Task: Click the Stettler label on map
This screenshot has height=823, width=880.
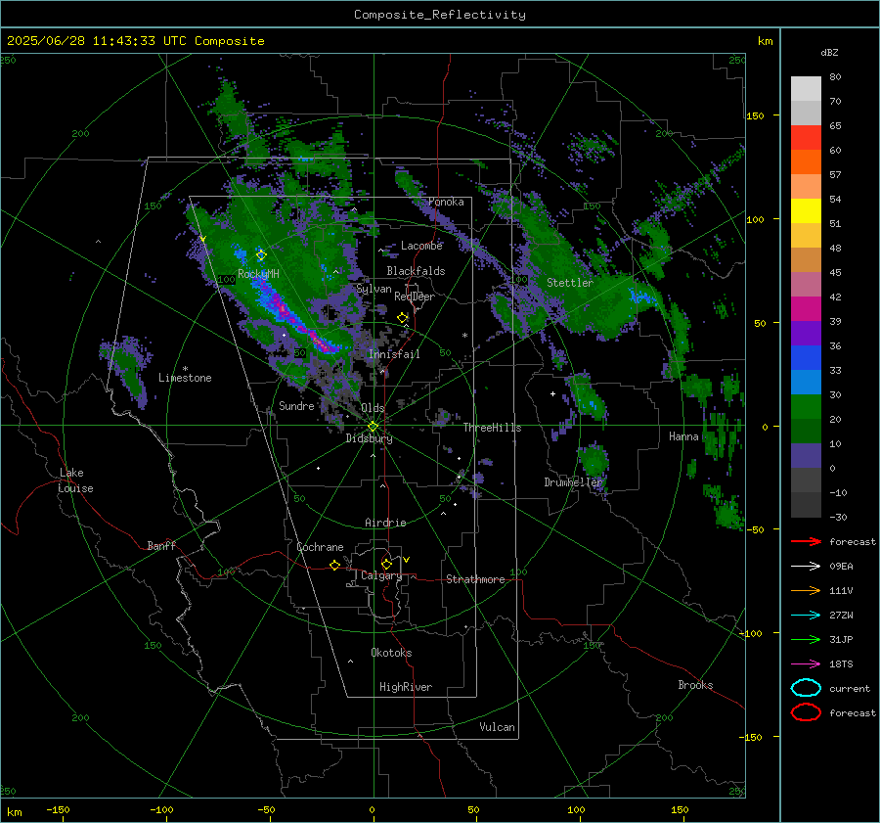Action: (570, 283)
